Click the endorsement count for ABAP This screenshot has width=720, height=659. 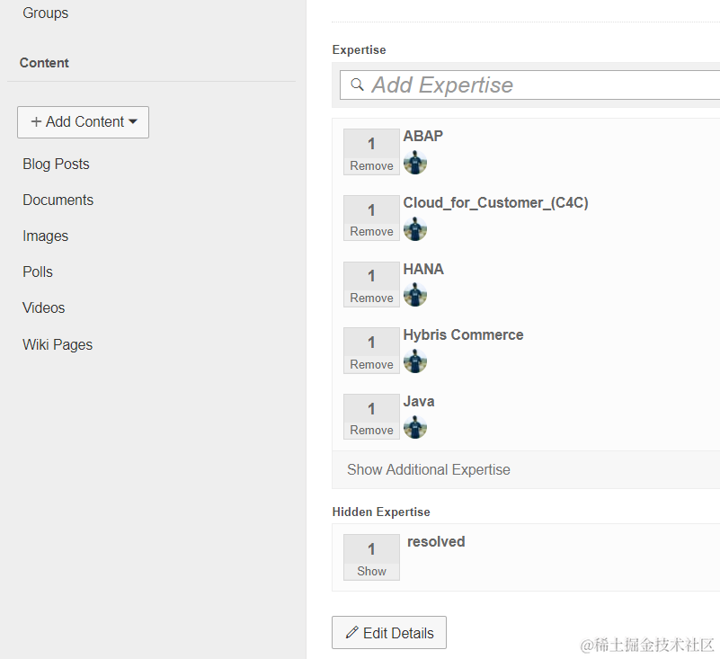coord(371,144)
